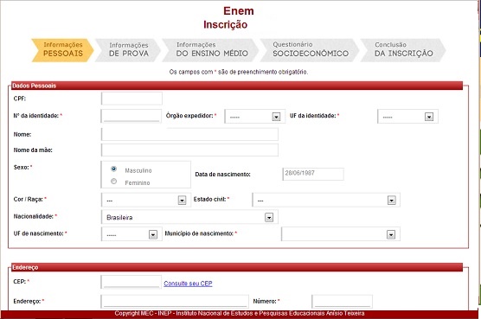
Task: Click the Data de nascimento field
Action: (x=313, y=174)
